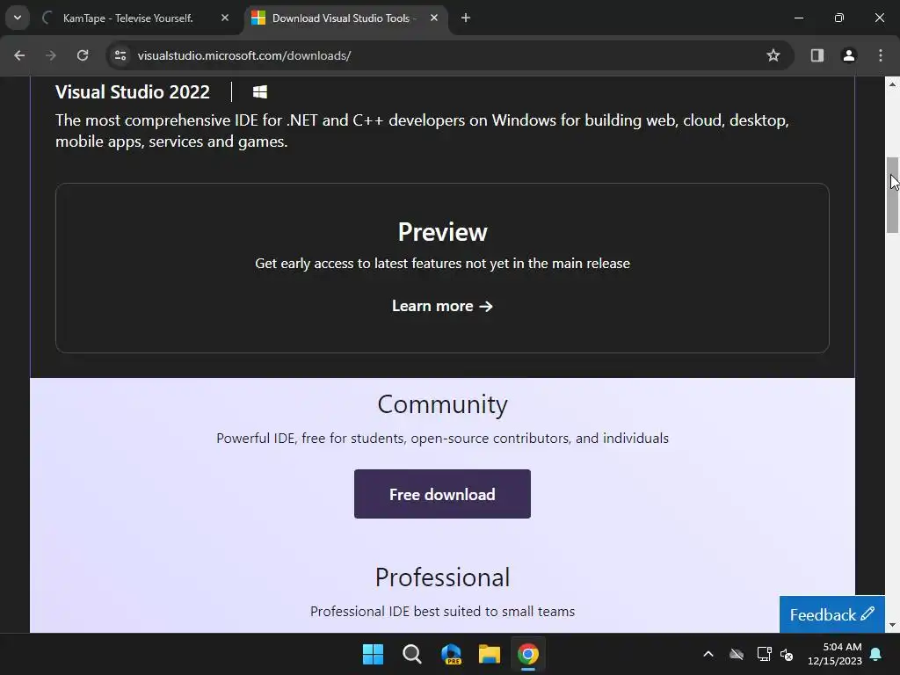The image size is (900, 675).
Task: Open the Chrome profile icon
Action: tap(849, 55)
